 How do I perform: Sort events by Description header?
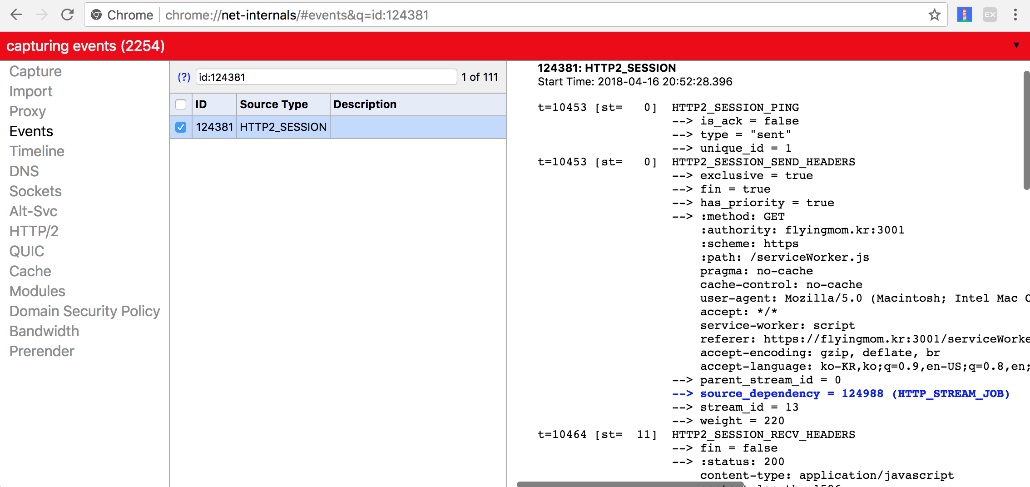[418, 104]
